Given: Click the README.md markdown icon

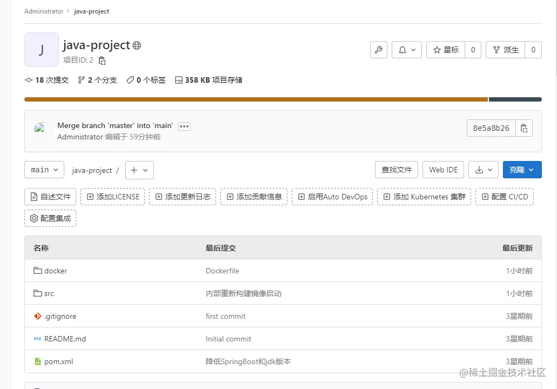Looking at the screenshot, I should (38, 339).
